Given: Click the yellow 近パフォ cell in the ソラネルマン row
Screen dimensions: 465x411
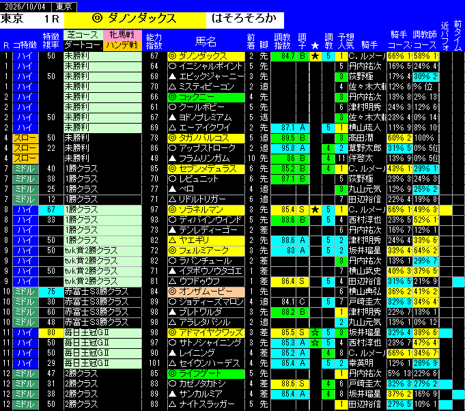Looking at the screenshot, I should (x=446, y=210).
